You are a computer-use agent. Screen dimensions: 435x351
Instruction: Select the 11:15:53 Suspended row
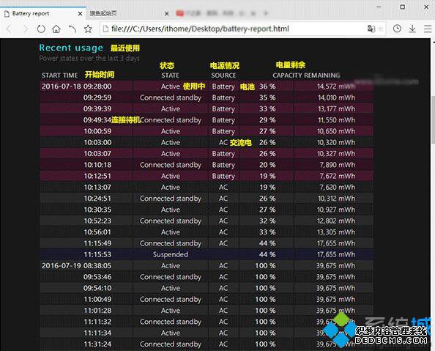207,254
